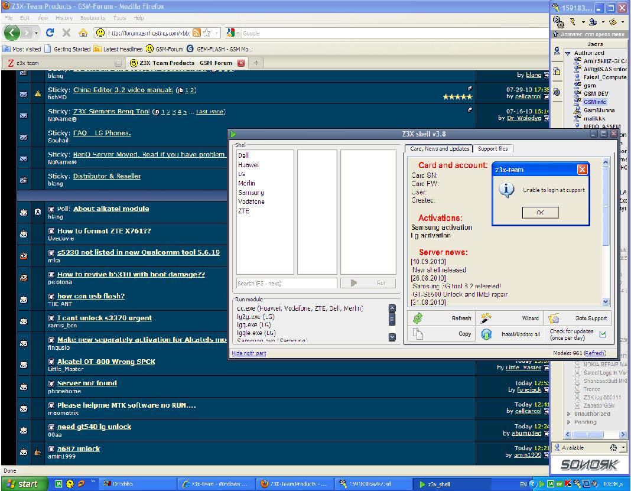Screen dimensions: 631x491
Task: Open back/forward history dropdown arrow
Action: pyautogui.click(x=37, y=32)
